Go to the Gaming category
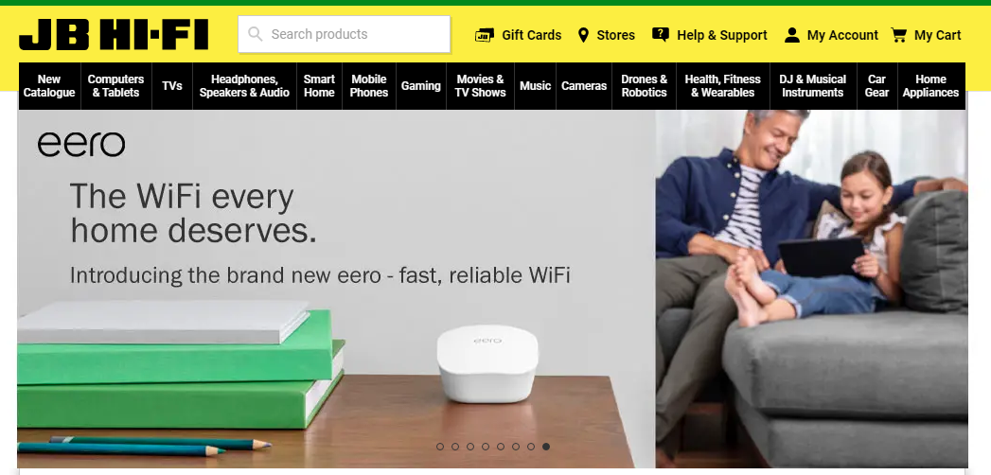Screen dimensions: 991x475 [421, 86]
